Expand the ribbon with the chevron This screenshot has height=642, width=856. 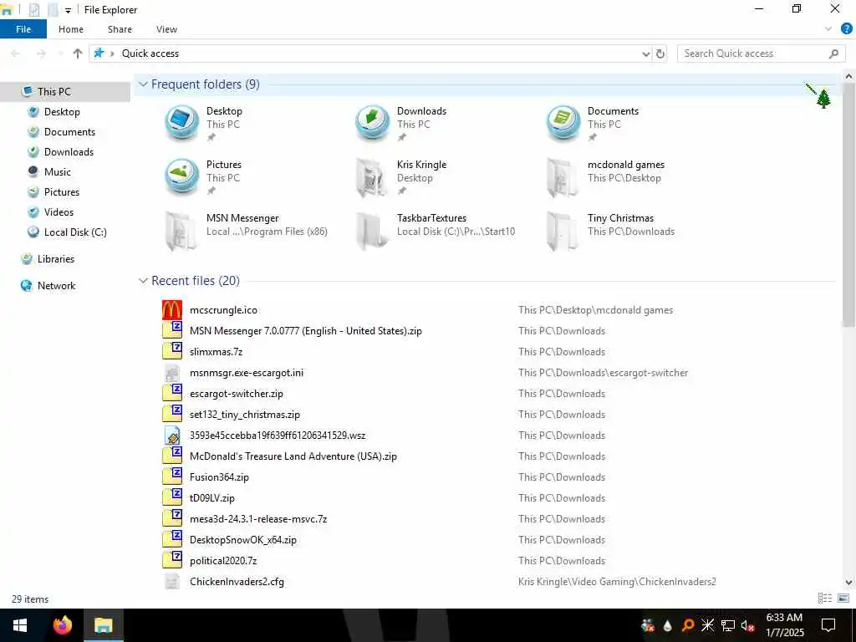[x=828, y=29]
